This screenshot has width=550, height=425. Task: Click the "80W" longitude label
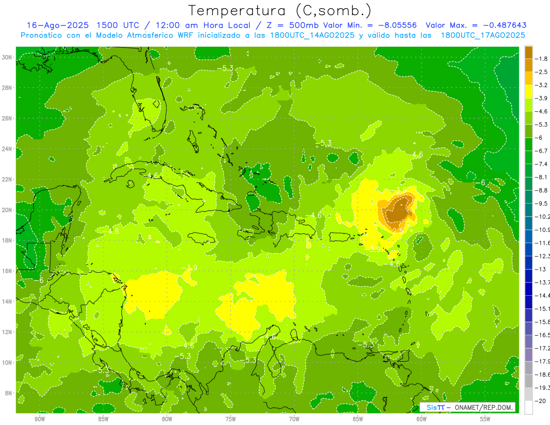click(x=167, y=419)
